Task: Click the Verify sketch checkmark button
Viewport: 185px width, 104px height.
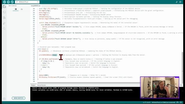Action: [x=5, y=2]
